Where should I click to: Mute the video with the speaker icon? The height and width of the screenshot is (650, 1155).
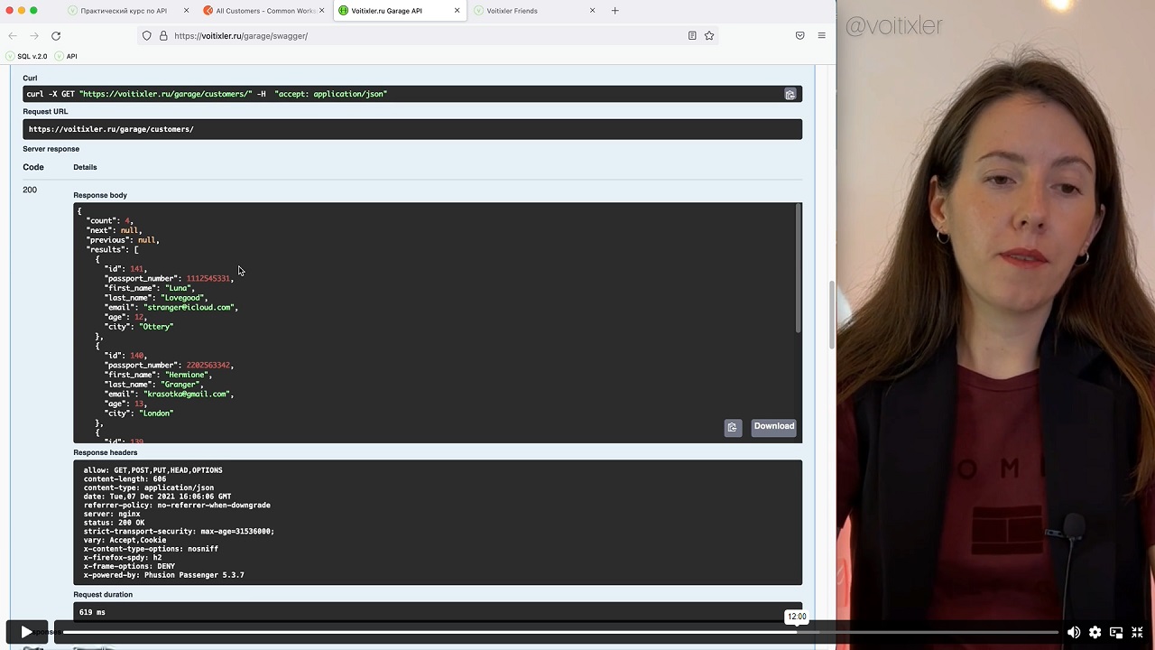pos(1073,633)
